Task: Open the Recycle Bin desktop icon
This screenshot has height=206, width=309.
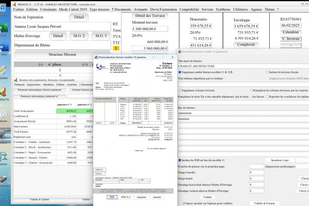Action: 3,8
